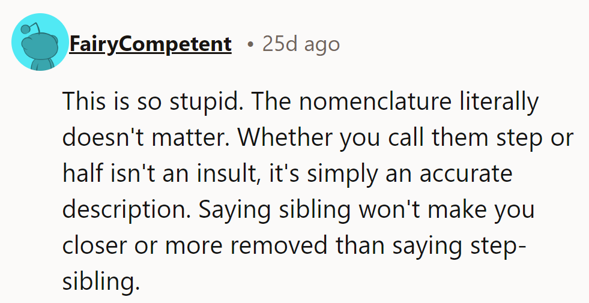
Task: Open the FairyCompetent user profile link
Action: point(150,44)
